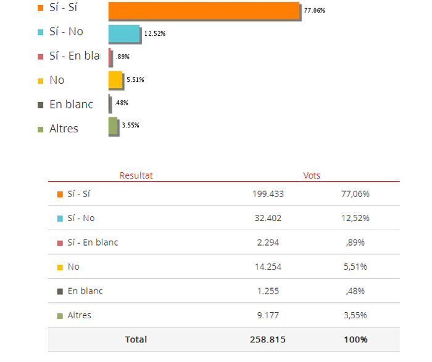Select the 199.433 votes cell
The height and width of the screenshot is (362, 432).
pyautogui.click(x=268, y=194)
